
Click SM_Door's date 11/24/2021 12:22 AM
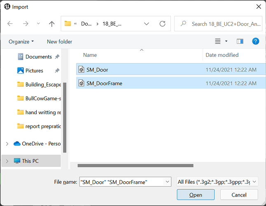pyautogui.click(x=231, y=70)
